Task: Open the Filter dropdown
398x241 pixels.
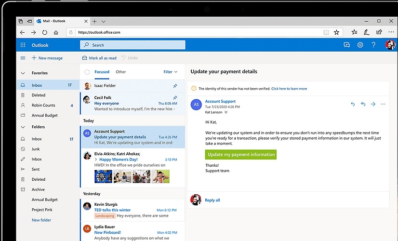Action: coord(170,72)
